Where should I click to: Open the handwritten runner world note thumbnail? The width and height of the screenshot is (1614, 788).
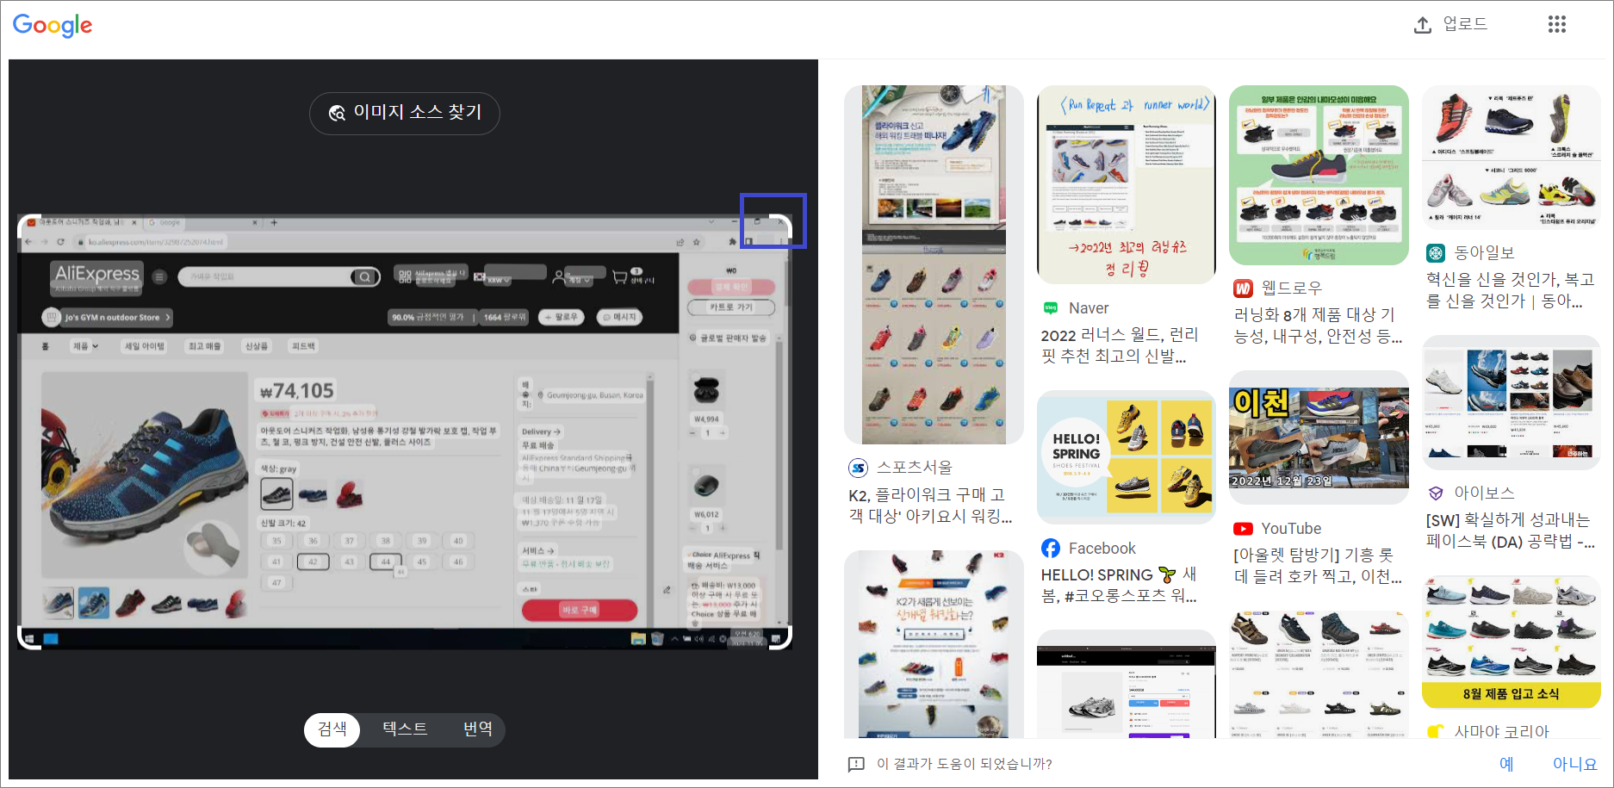[1127, 184]
